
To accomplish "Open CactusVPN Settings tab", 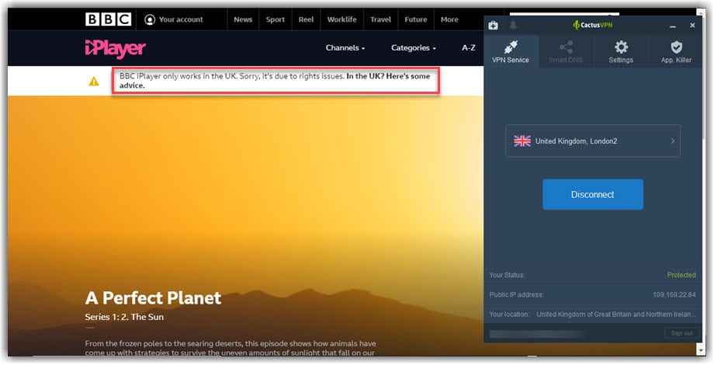I will [621, 51].
